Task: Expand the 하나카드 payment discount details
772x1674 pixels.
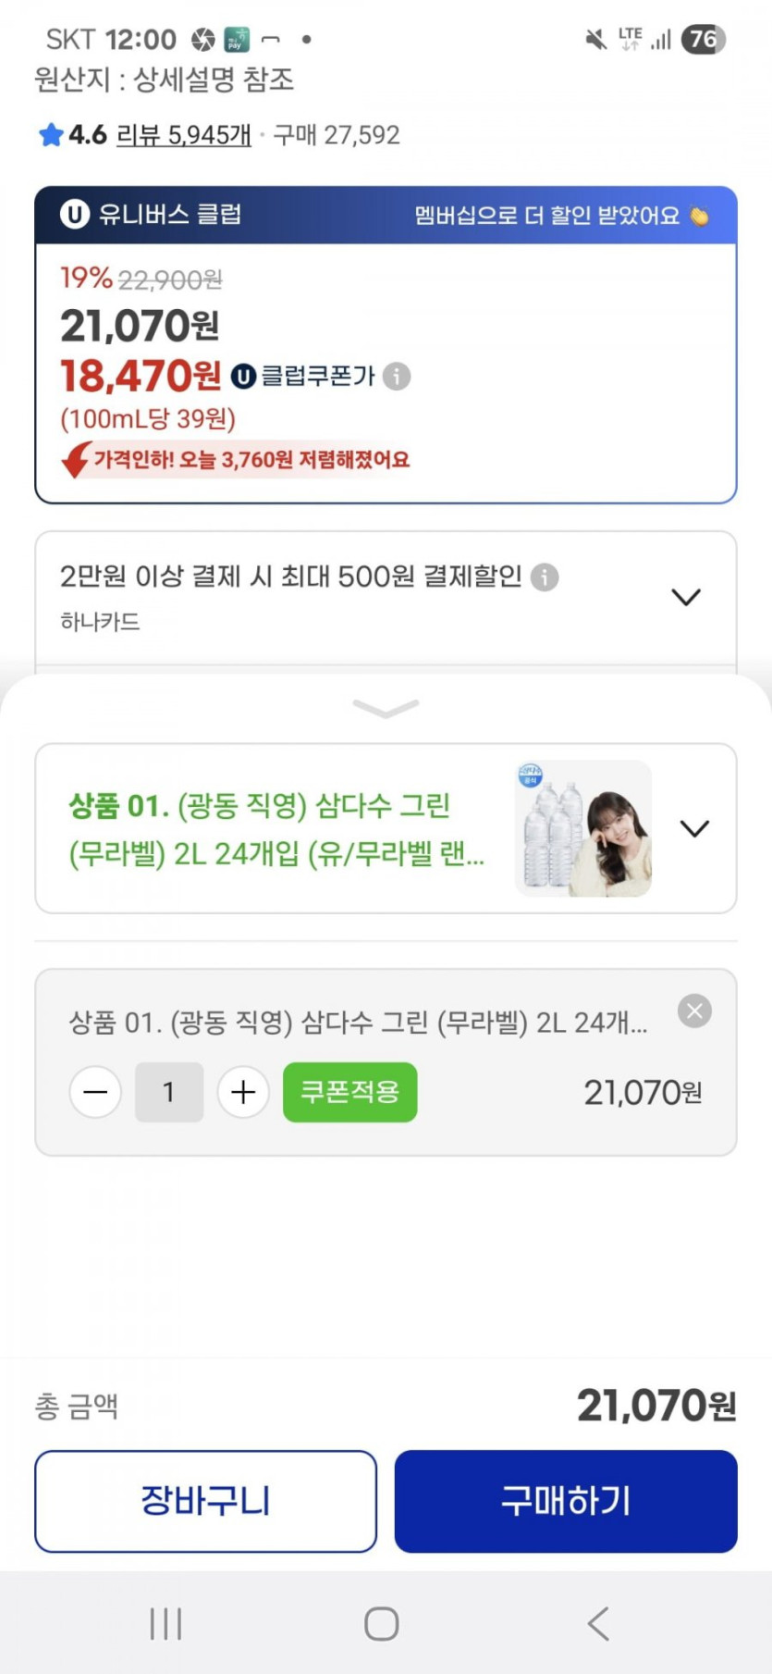Action: 685,597
